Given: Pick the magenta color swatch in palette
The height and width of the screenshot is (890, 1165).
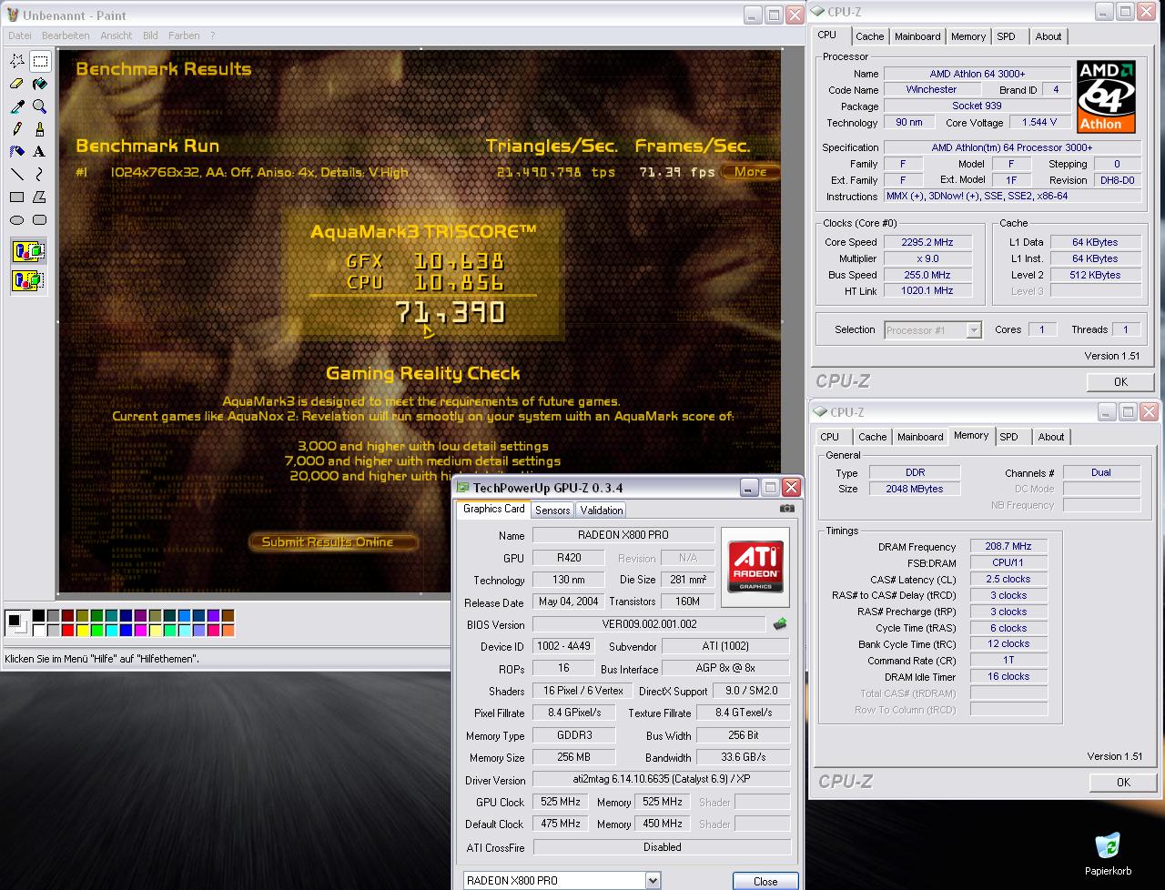Looking at the screenshot, I should tap(141, 630).
